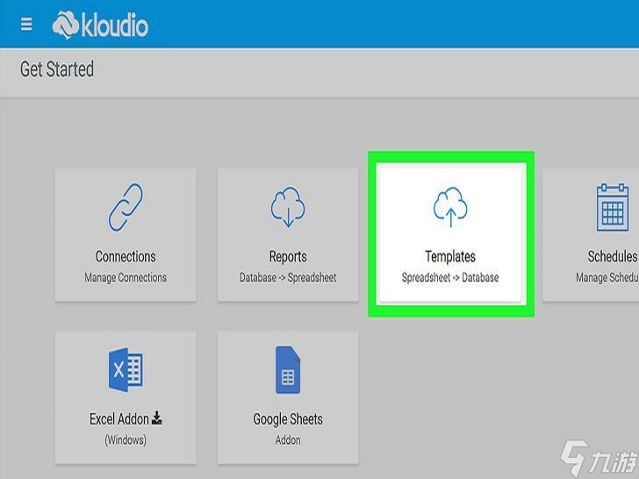Click the Excel Addon icon

126,370
